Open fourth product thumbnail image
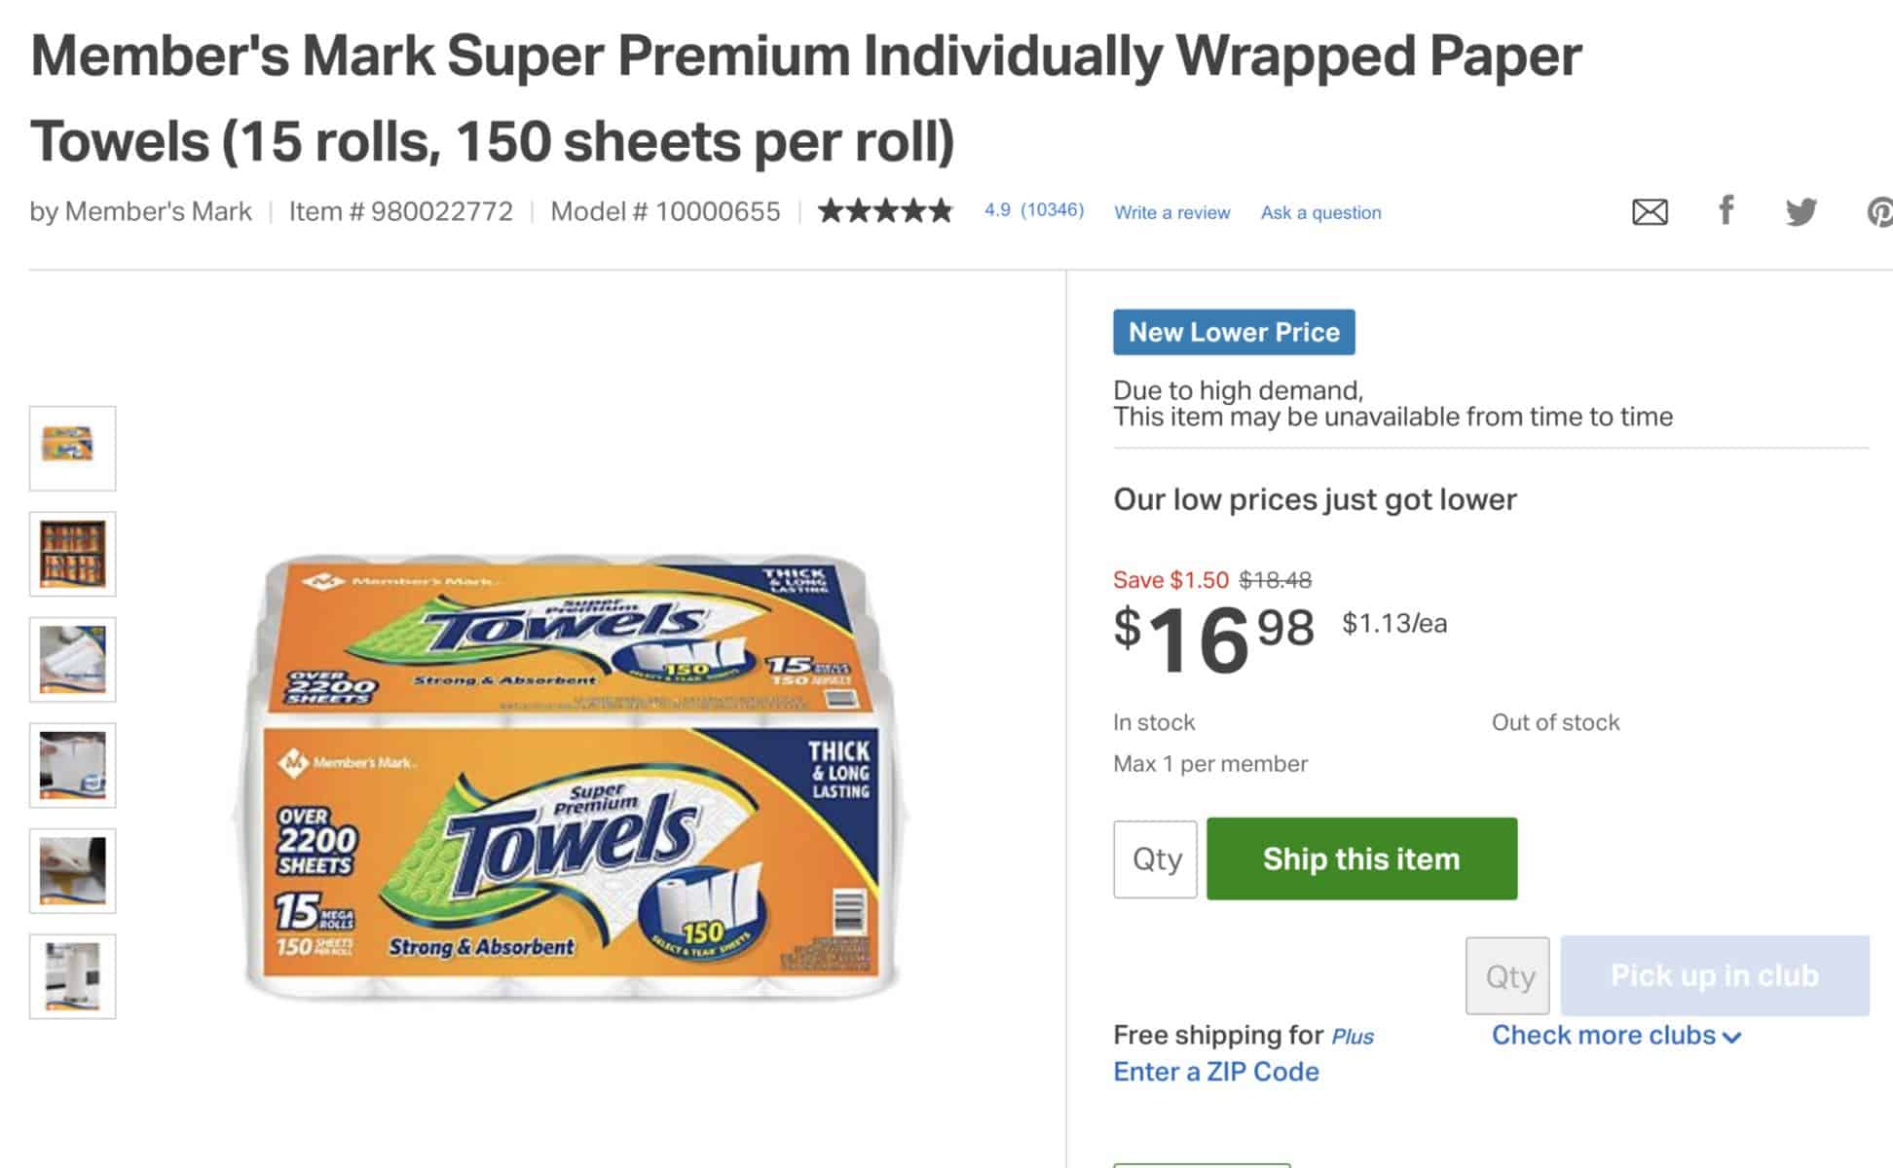 [72, 765]
